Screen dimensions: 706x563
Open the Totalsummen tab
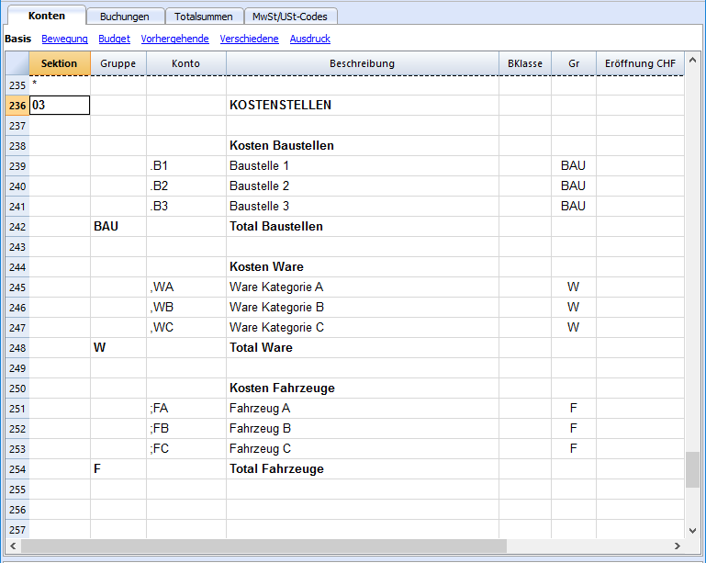click(x=204, y=17)
